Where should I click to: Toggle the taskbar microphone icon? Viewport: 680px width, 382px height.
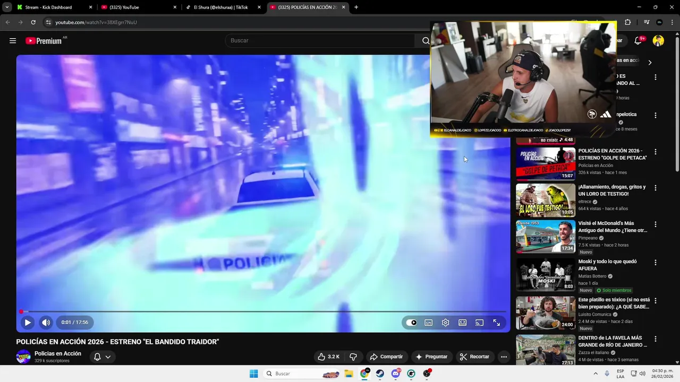coord(607,374)
